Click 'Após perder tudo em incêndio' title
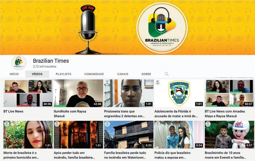The width and height of the screenshot is (255, 161). [74, 155]
